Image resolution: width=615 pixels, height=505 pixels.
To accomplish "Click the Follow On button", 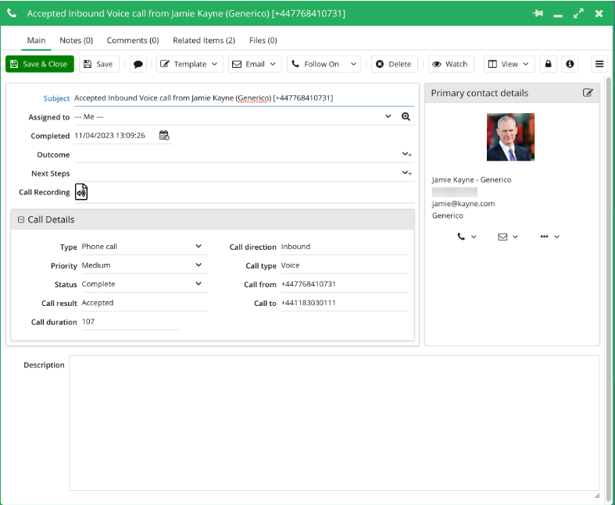I will [x=317, y=64].
